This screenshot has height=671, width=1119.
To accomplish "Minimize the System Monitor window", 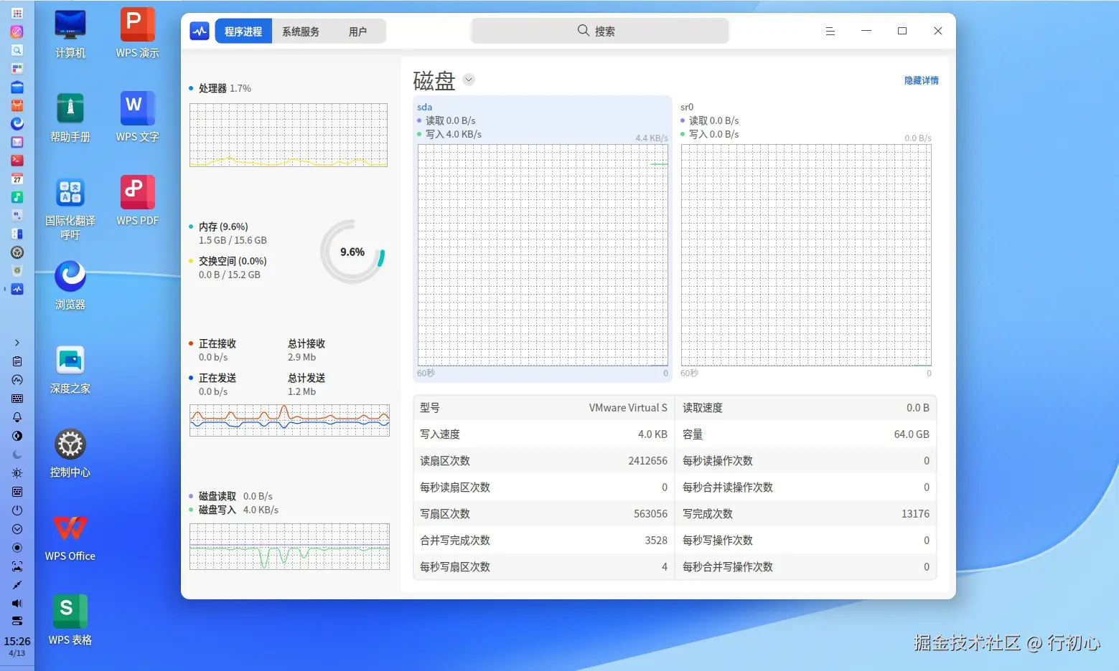I will click(866, 31).
